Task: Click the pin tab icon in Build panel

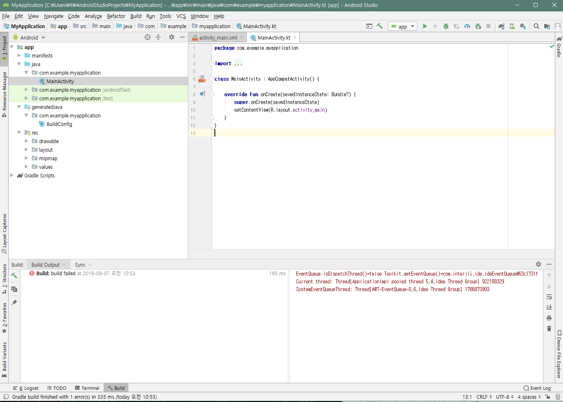Action: pyautogui.click(x=14, y=303)
